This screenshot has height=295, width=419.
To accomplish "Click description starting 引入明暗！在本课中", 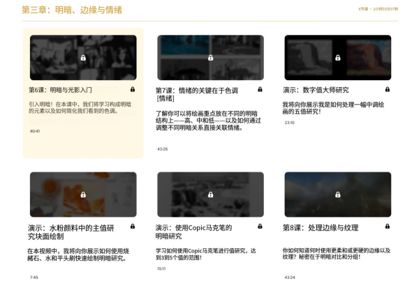I will pyautogui.click(x=80, y=107).
